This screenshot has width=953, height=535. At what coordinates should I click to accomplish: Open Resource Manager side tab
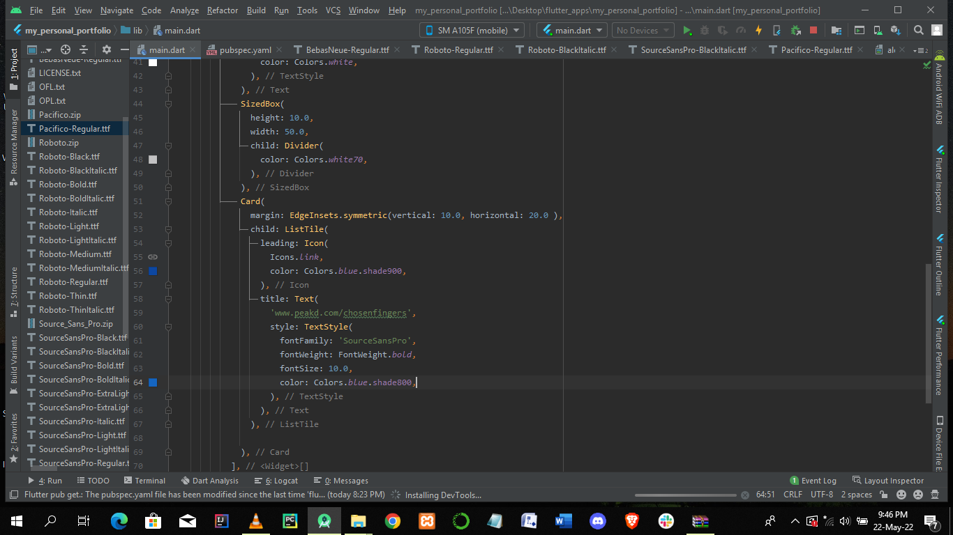point(14,146)
